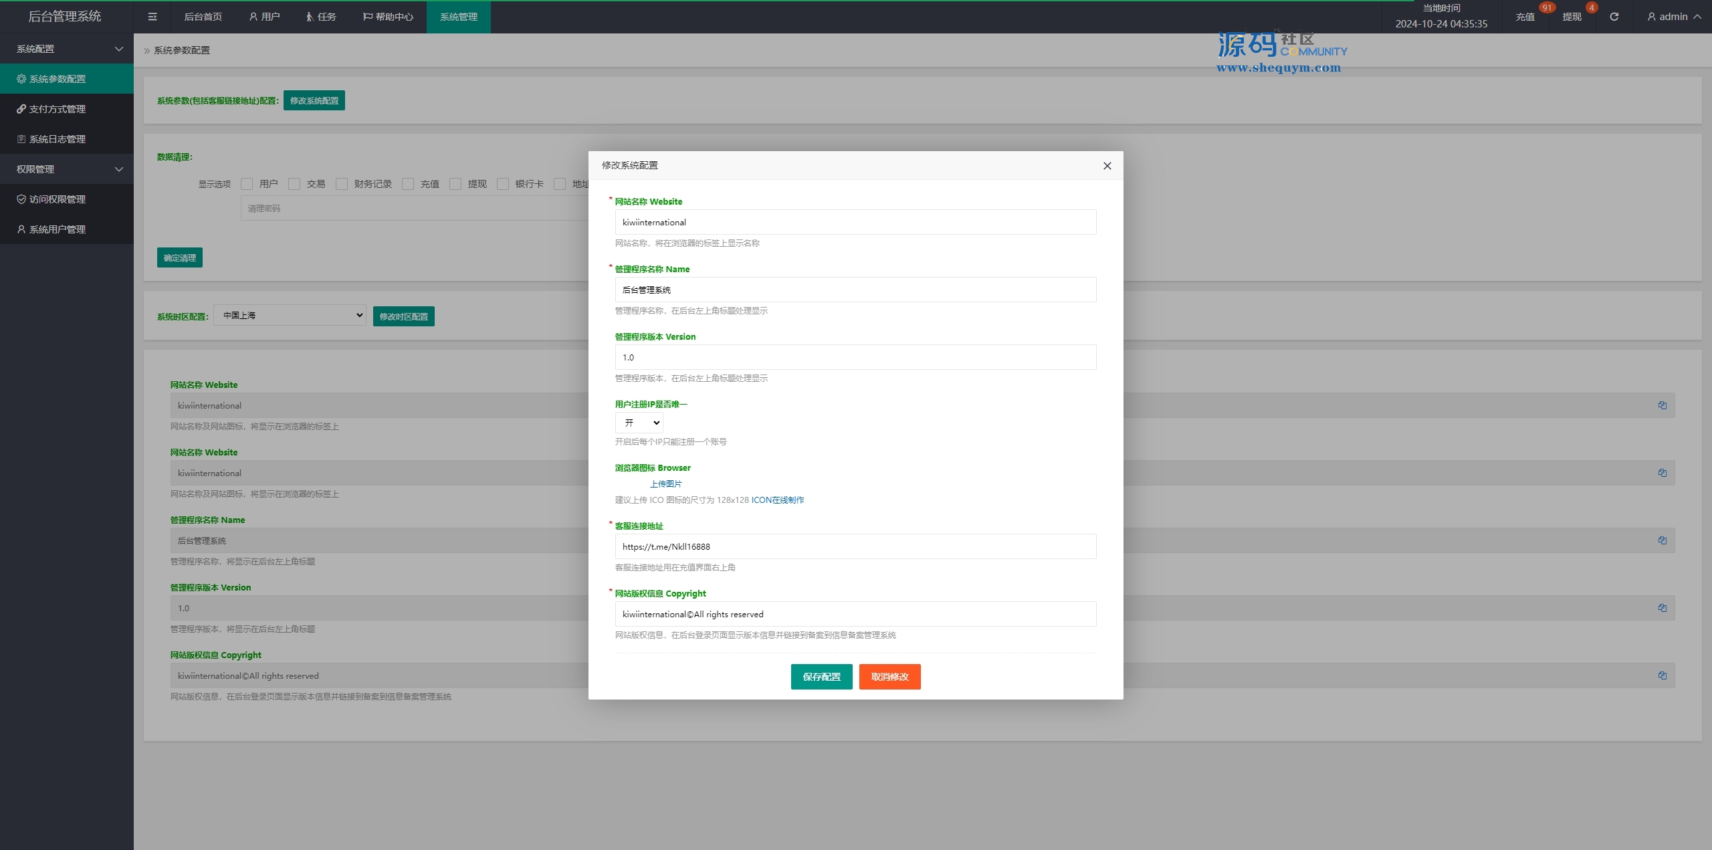Click the 上传图片 browser icon upload

pos(665,484)
